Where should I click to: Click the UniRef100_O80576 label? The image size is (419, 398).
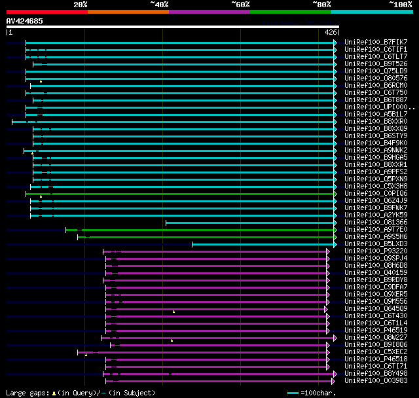tap(376, 79)
